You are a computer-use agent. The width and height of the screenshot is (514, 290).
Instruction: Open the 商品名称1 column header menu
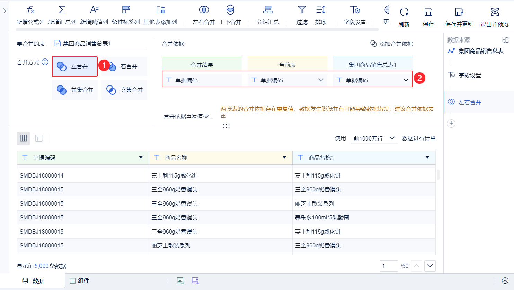(427, 157)
